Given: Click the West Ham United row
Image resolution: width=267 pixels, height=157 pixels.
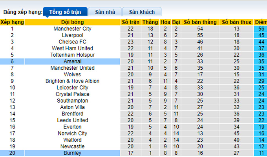Looking at the screenshot, I should (x=72, y=48).
